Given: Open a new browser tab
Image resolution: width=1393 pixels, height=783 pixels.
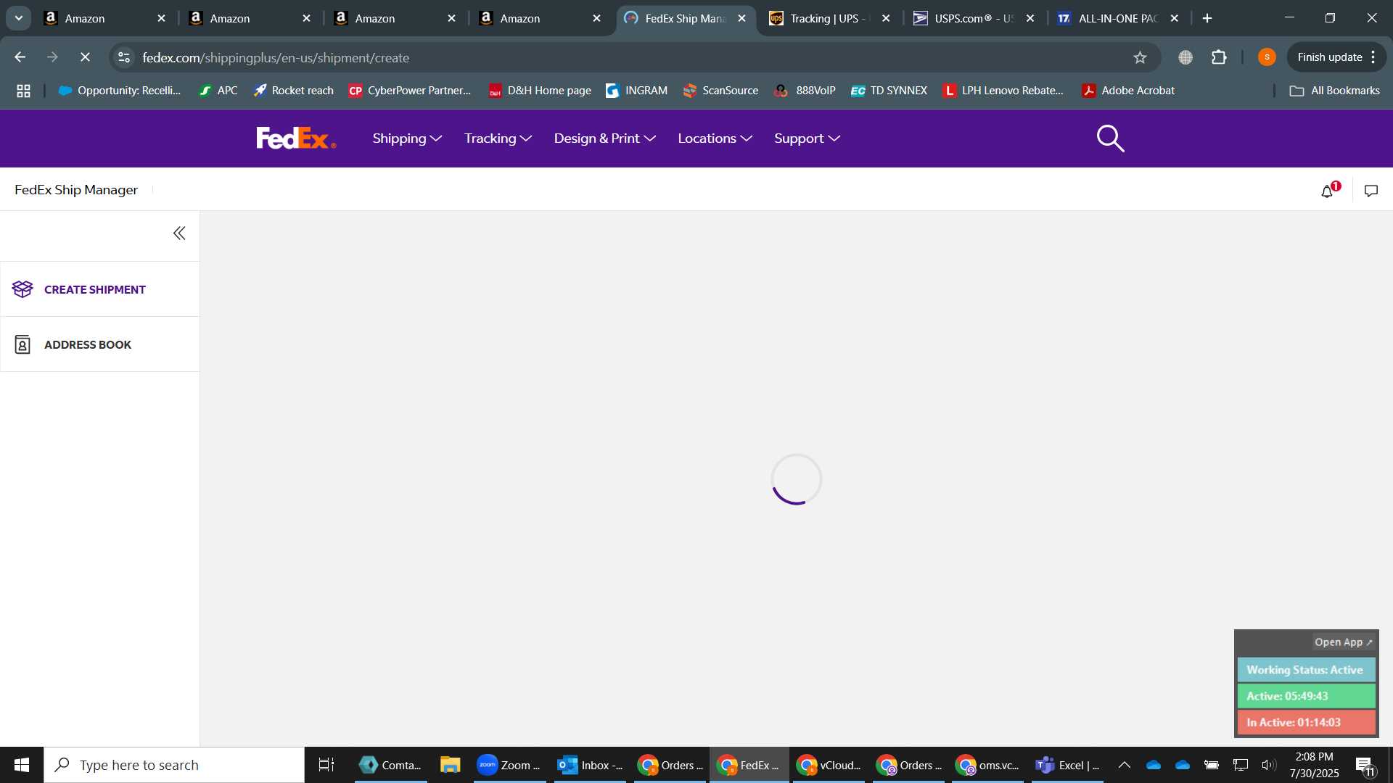Looking at the screenshot, I should tap(1207, 18).
